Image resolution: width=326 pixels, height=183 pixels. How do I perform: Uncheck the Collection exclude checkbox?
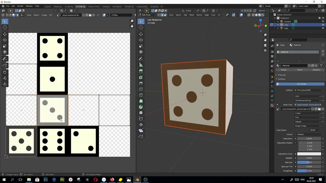tap(319, 18)
